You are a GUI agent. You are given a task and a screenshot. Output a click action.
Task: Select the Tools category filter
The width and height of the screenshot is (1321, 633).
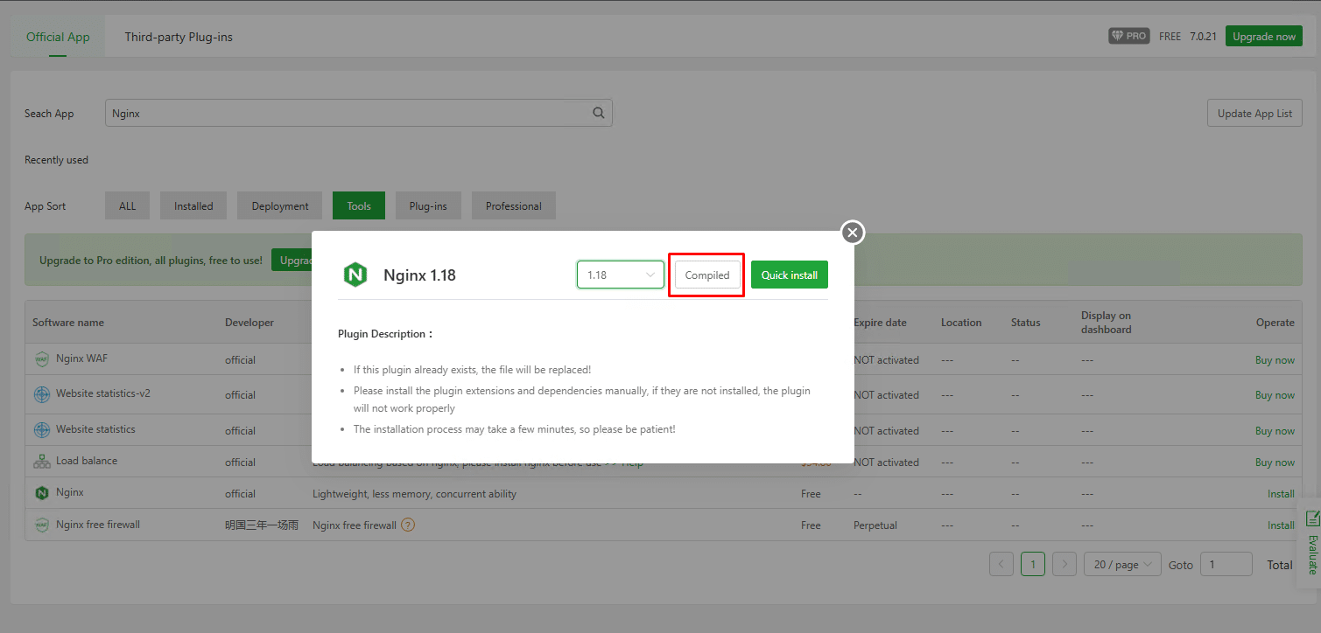coord(359,206)
